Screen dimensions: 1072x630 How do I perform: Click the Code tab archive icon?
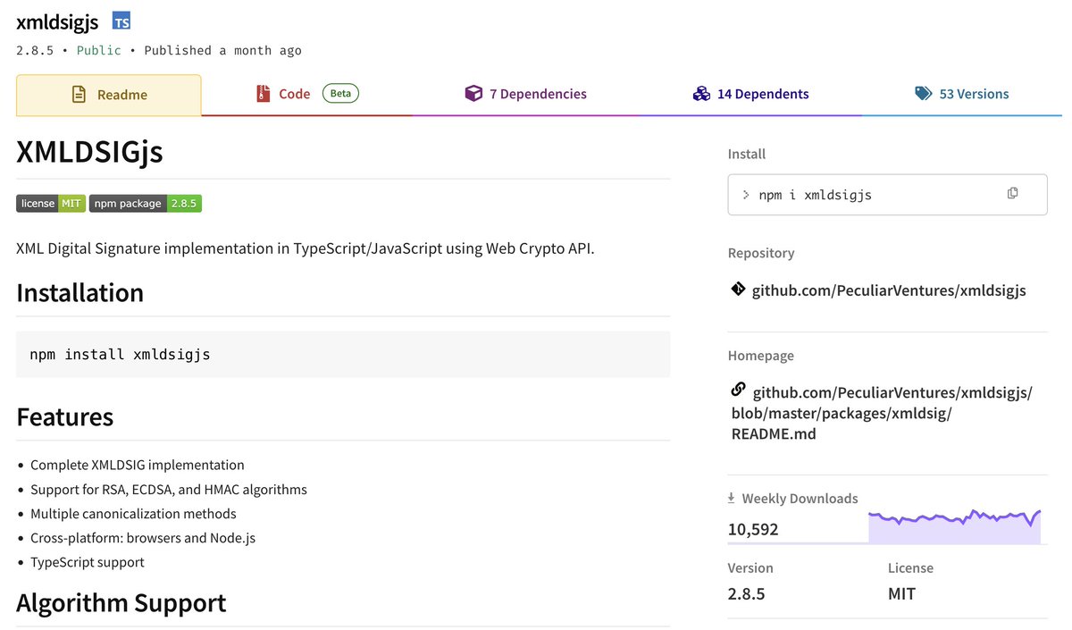click(263, 94)
